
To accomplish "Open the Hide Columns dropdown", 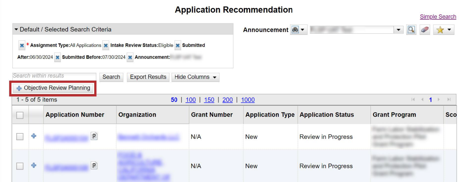I will (195, 77).
